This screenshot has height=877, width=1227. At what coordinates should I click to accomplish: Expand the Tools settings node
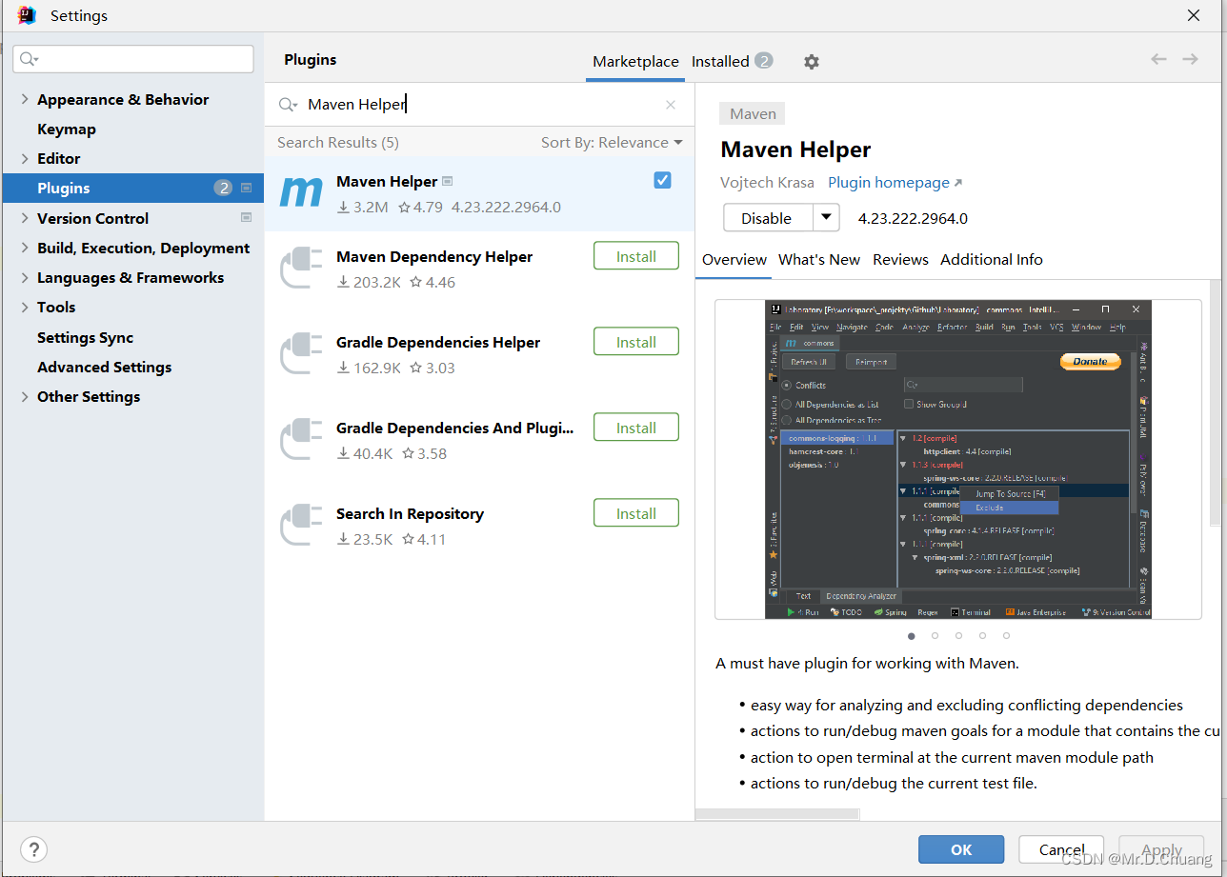click(25, 307)
